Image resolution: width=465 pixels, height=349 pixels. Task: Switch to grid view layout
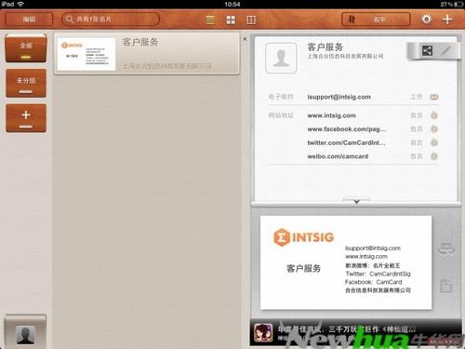click(x=231, y=20)
